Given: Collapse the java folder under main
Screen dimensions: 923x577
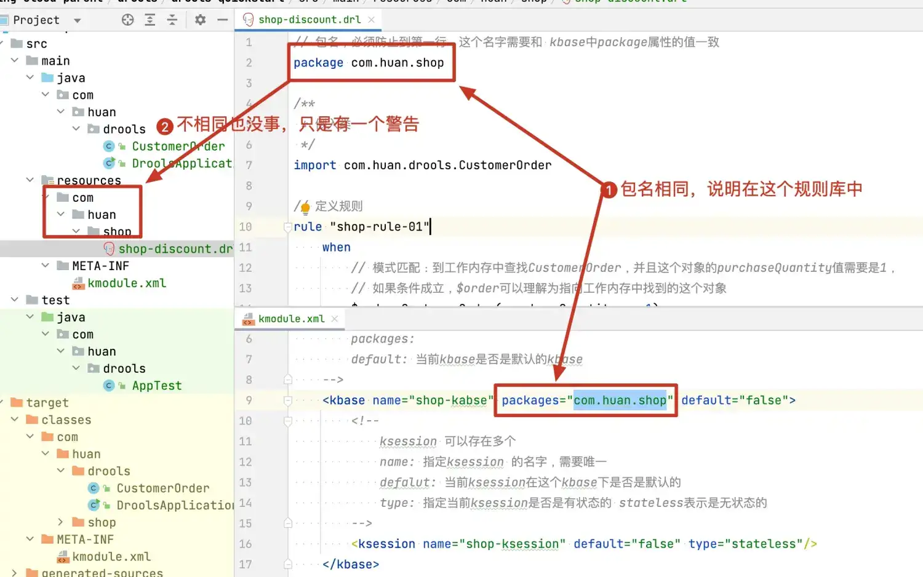Looking at the screenshot, I should pyautogui.click(x=30, y=78).
